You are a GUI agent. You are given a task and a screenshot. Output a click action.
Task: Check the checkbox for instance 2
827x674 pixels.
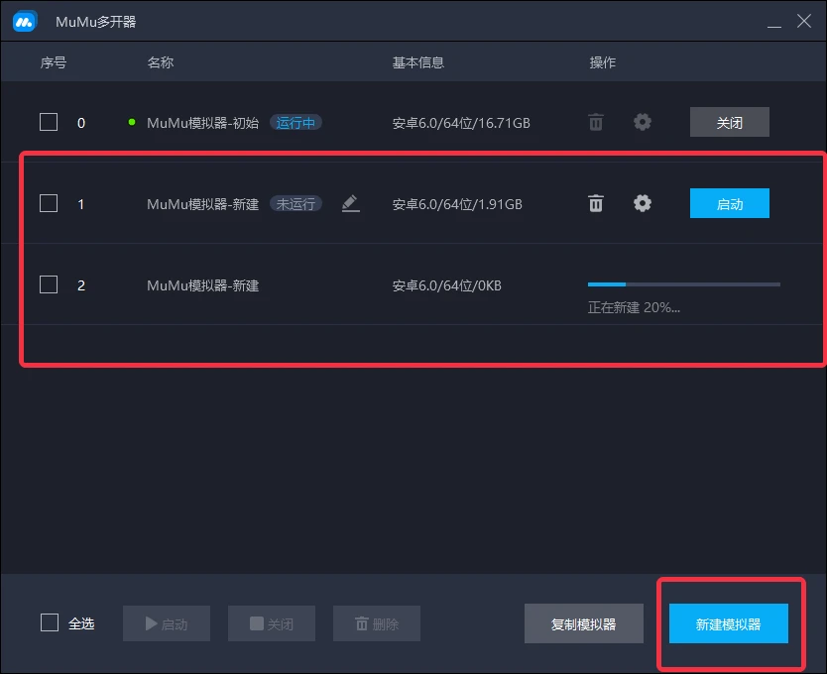click(47, 284)
